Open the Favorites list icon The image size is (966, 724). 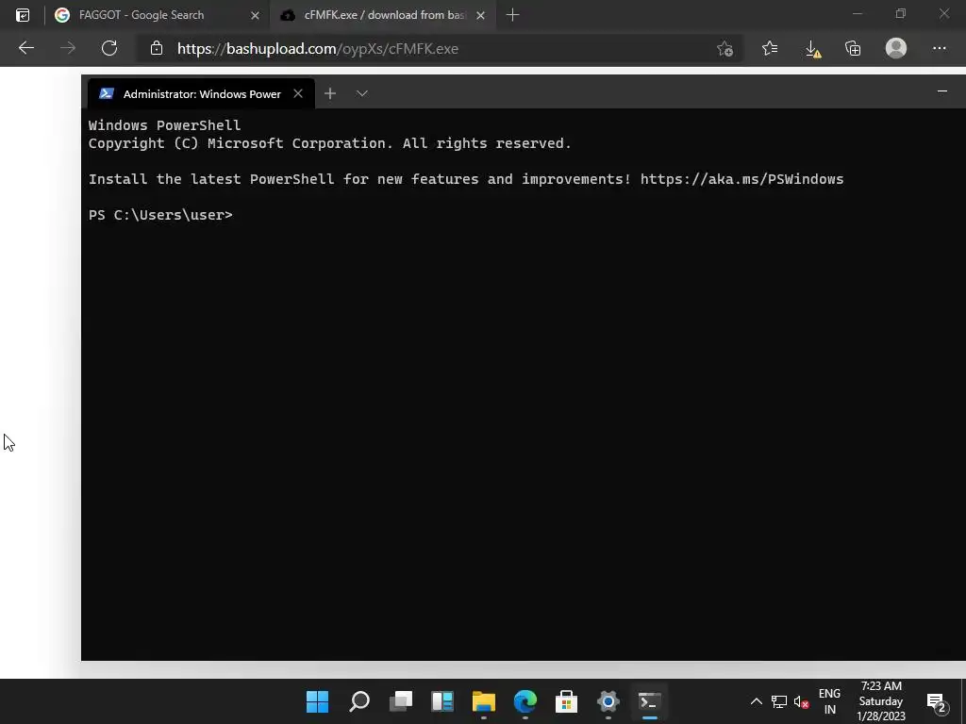[770, 48]
